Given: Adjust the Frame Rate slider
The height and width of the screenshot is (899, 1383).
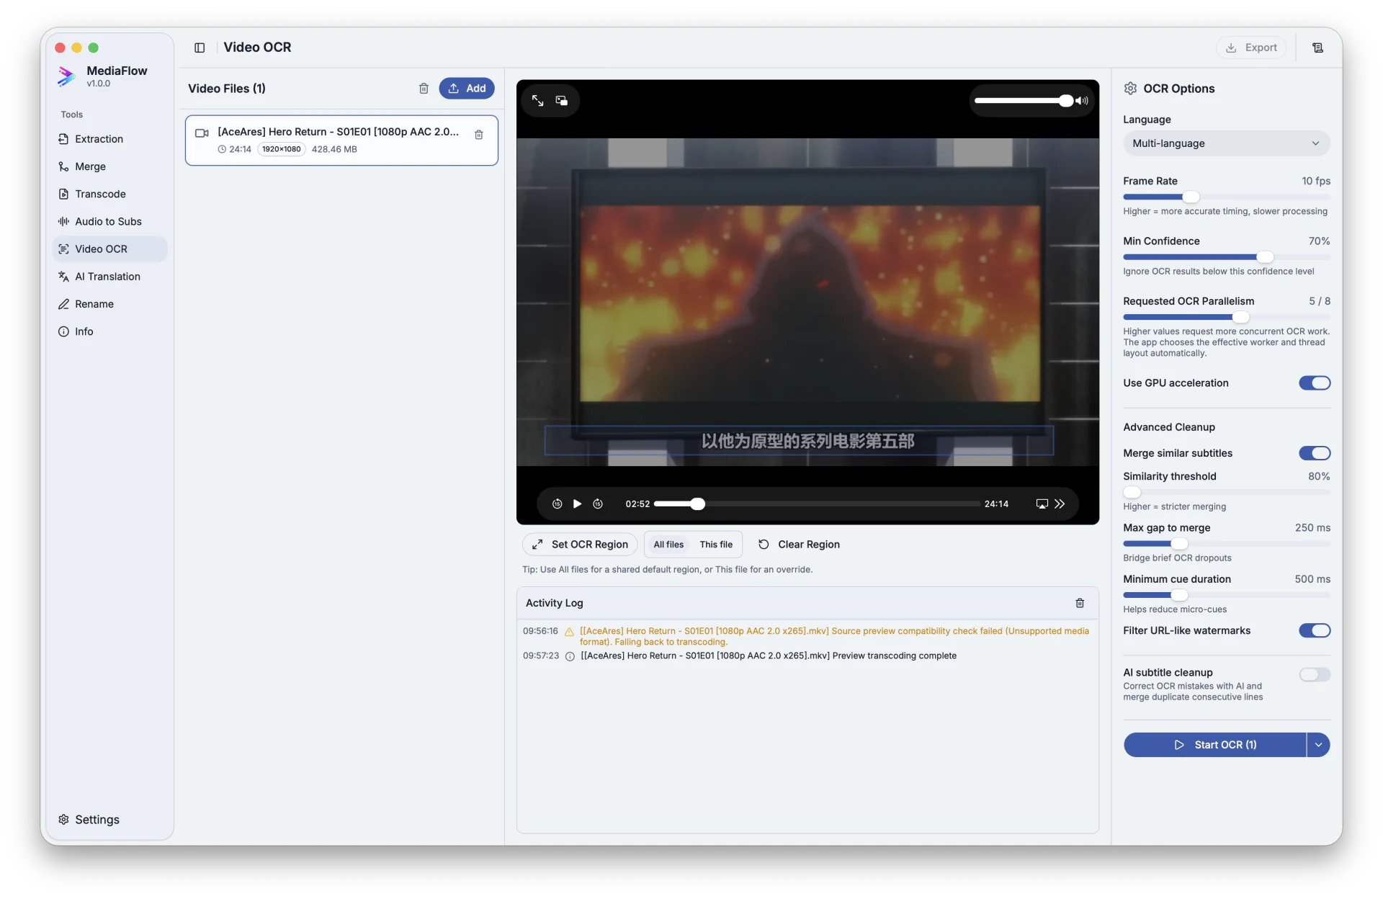Looking at the screenshot, I should click(x=1226, y=197).
